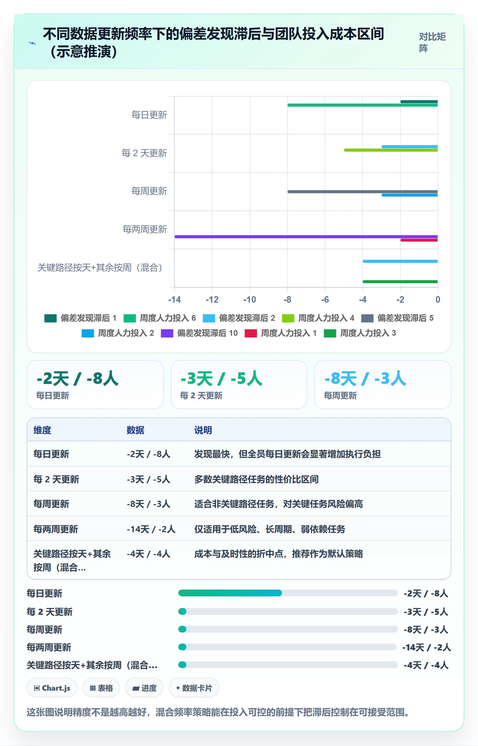
Task: Toggle the 偏差发现滞后 2 legend item
Action: [239, 318]
